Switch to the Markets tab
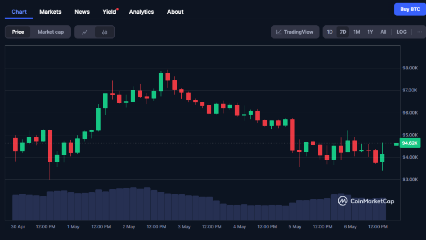This screenshot has width=426, height=240. point(50,12)
